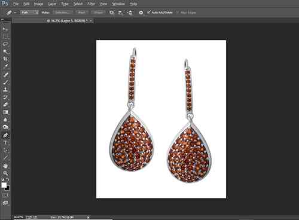The width and height of the screenshot is (299, 220).
Task: Toggle Quick Mask mode icon
Action: pyautogui.click(x=5, y=195)
